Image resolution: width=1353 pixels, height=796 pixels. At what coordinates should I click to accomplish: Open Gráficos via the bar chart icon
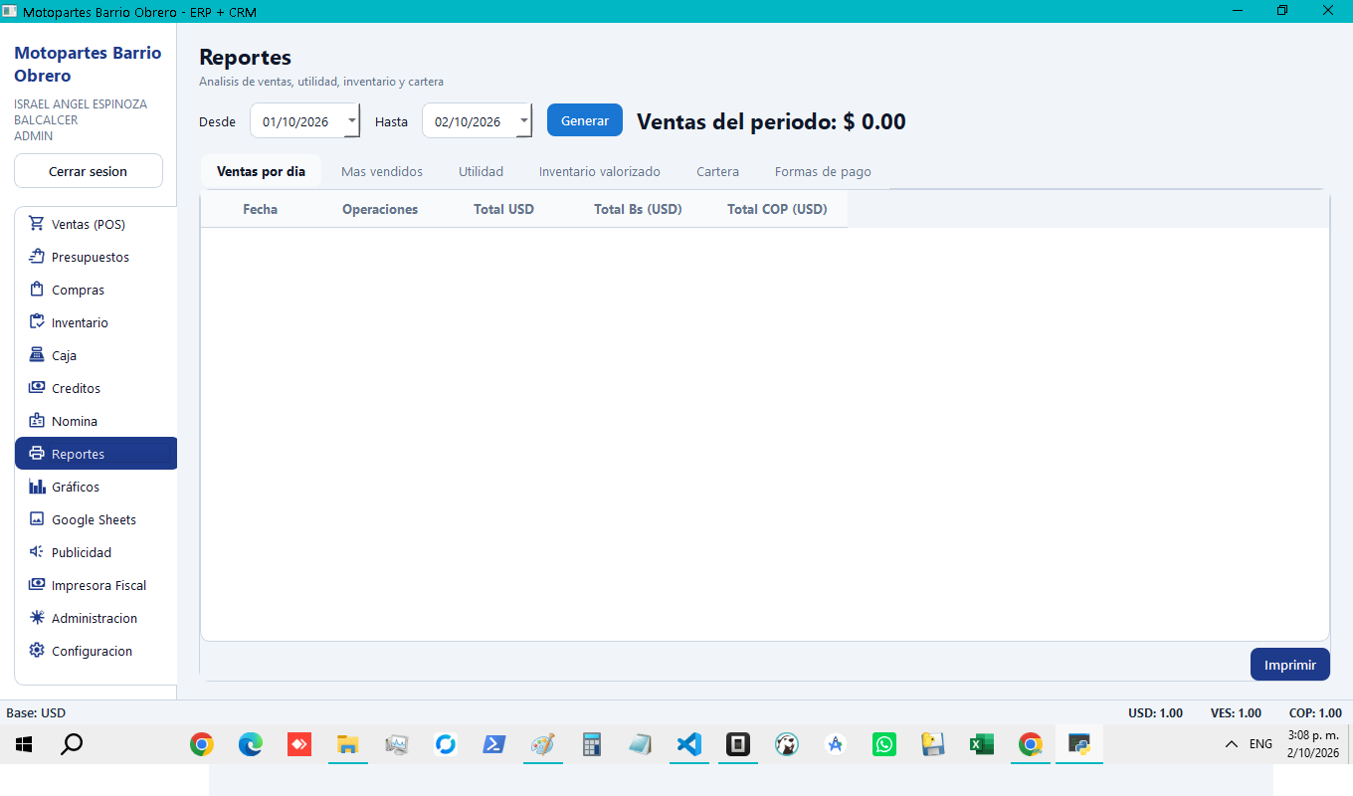[x=37, y=487]
